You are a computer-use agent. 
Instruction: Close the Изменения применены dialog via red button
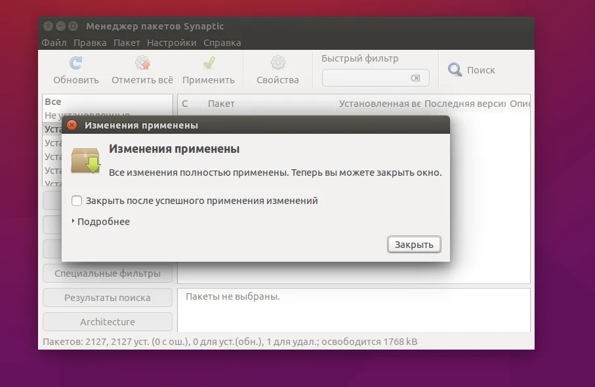pyautogui.click(x=72, y=125)
